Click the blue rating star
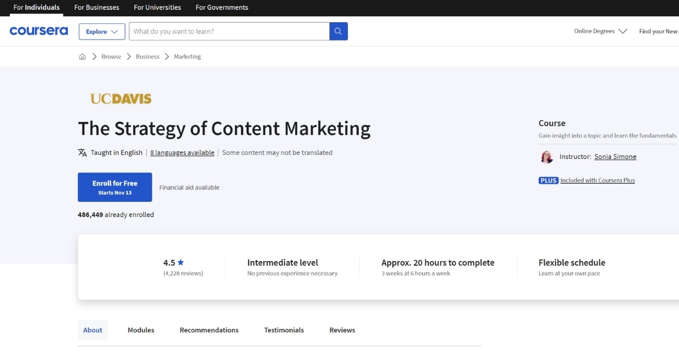679x355 pixels. (181, 262)
